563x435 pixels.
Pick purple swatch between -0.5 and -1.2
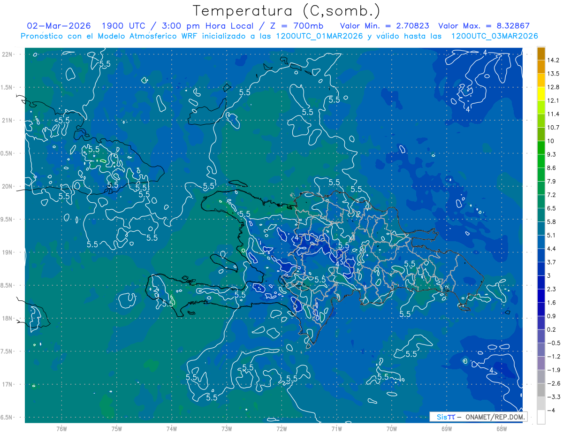(x=541, y=350)
